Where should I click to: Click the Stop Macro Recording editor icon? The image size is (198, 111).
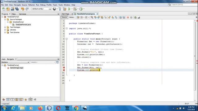coord(131,17)
